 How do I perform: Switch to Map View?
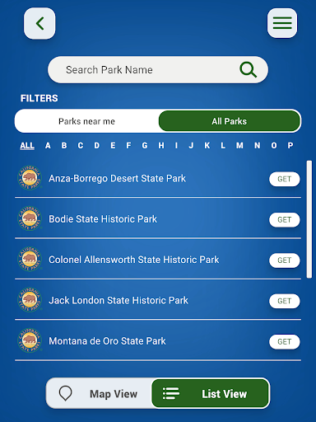click(100, 393)
